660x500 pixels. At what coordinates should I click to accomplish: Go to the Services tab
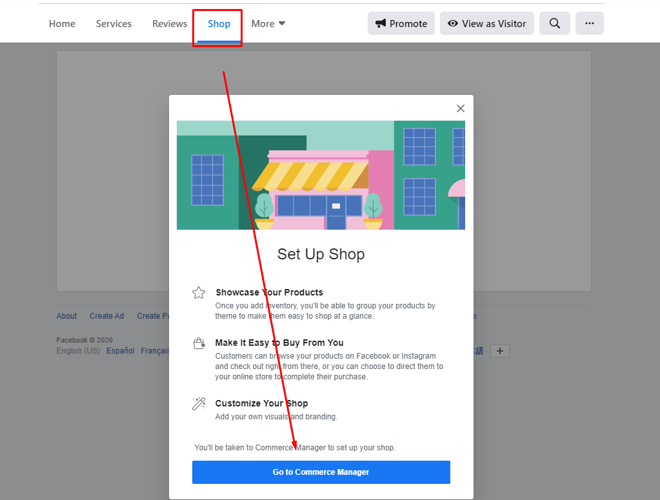point(114,23)
